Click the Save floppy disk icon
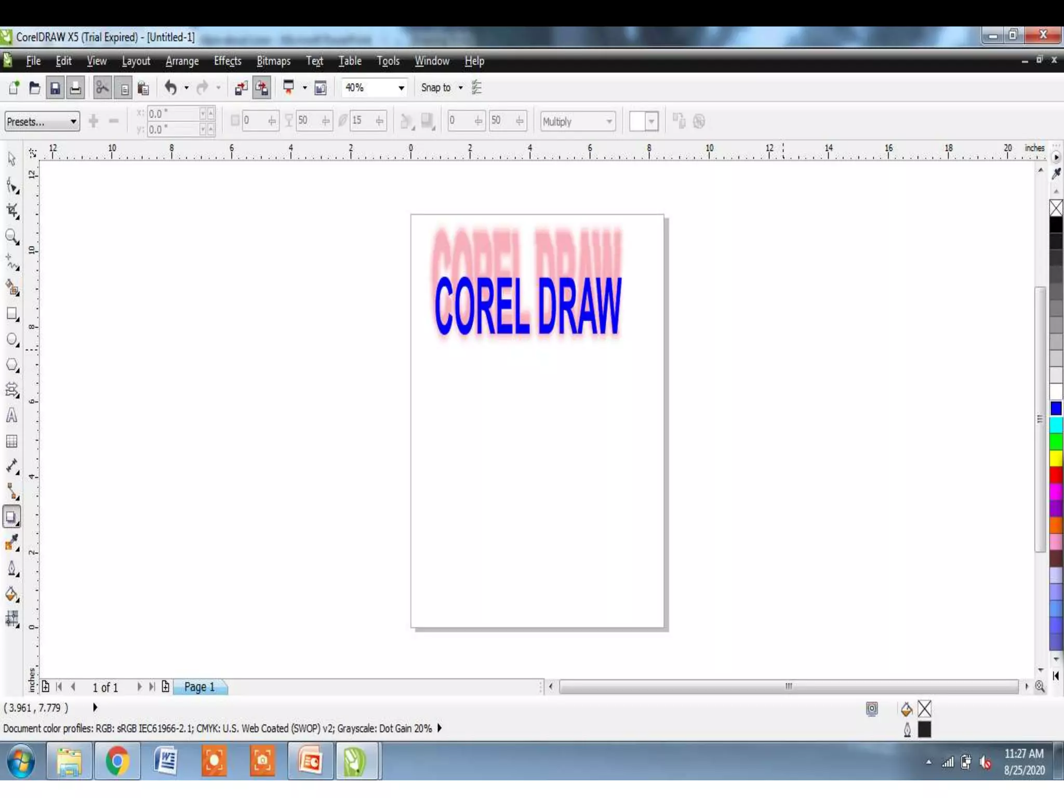1064x798 pixels. click(x=55, y=88)
